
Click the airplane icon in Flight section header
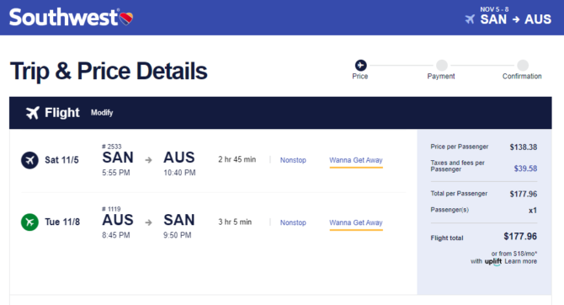click(32, 113)
